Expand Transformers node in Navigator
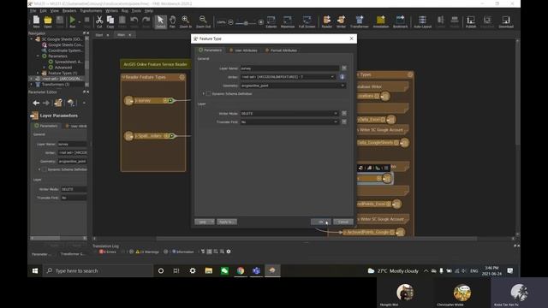This screenshot has height=308, width=548. 32,85
